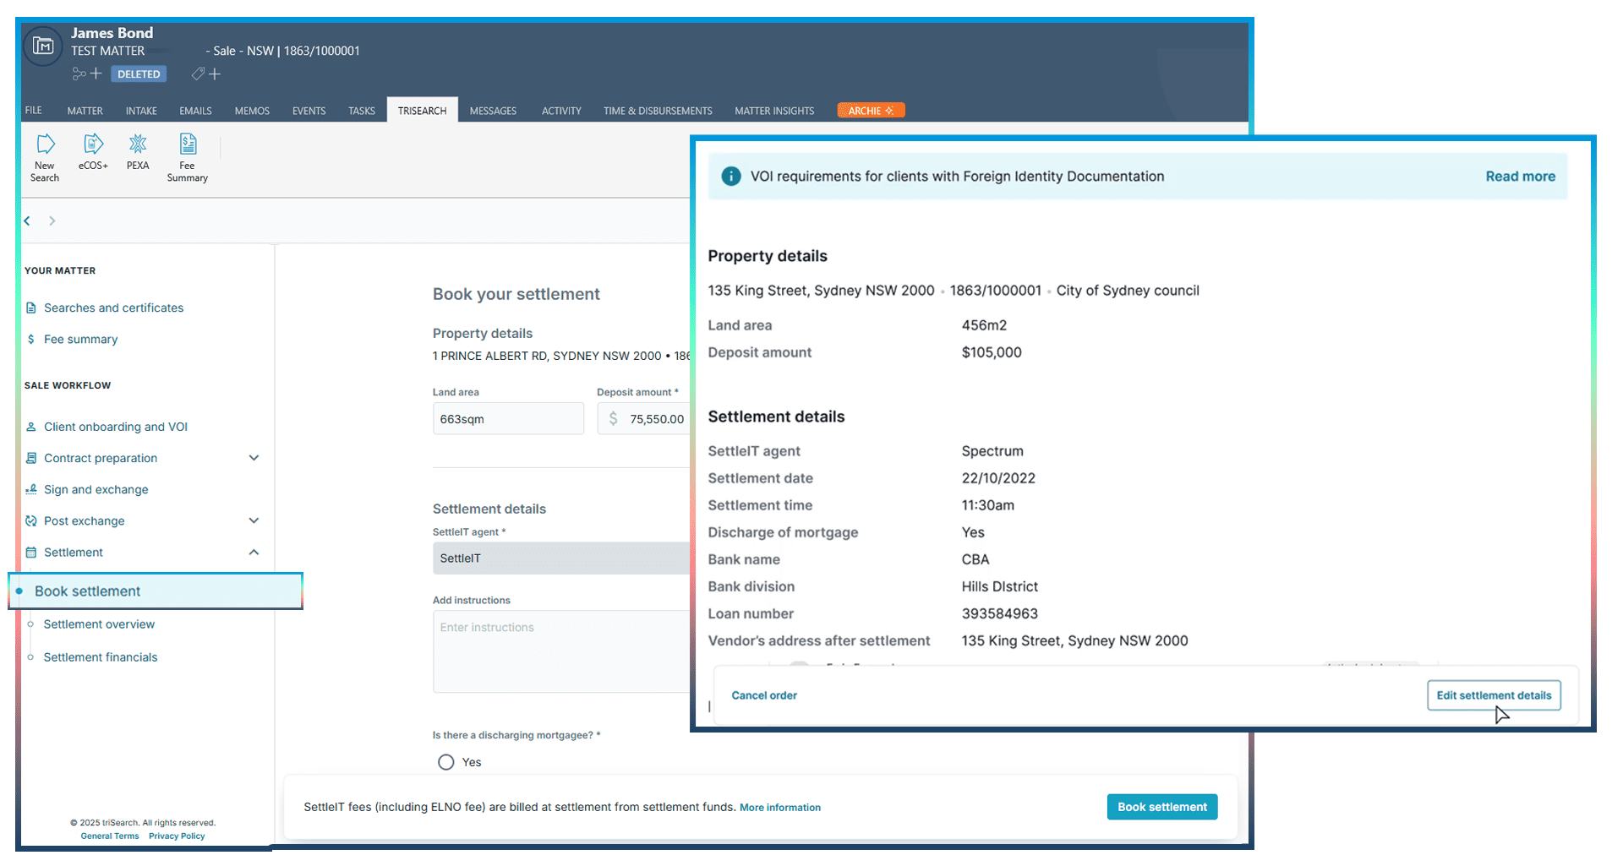Click settlement date 22/10/2022
The image size is (1612, 866).
998,478
